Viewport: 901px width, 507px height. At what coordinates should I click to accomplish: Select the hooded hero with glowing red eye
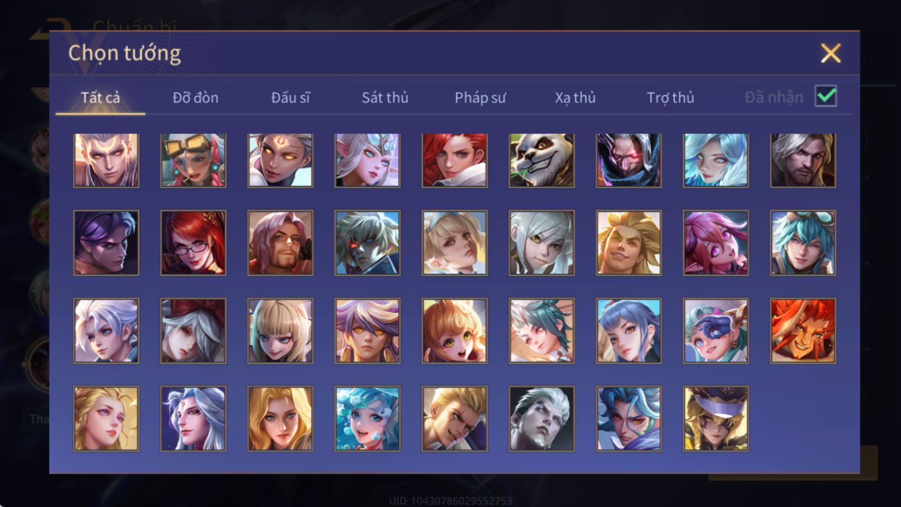point(629,160)
